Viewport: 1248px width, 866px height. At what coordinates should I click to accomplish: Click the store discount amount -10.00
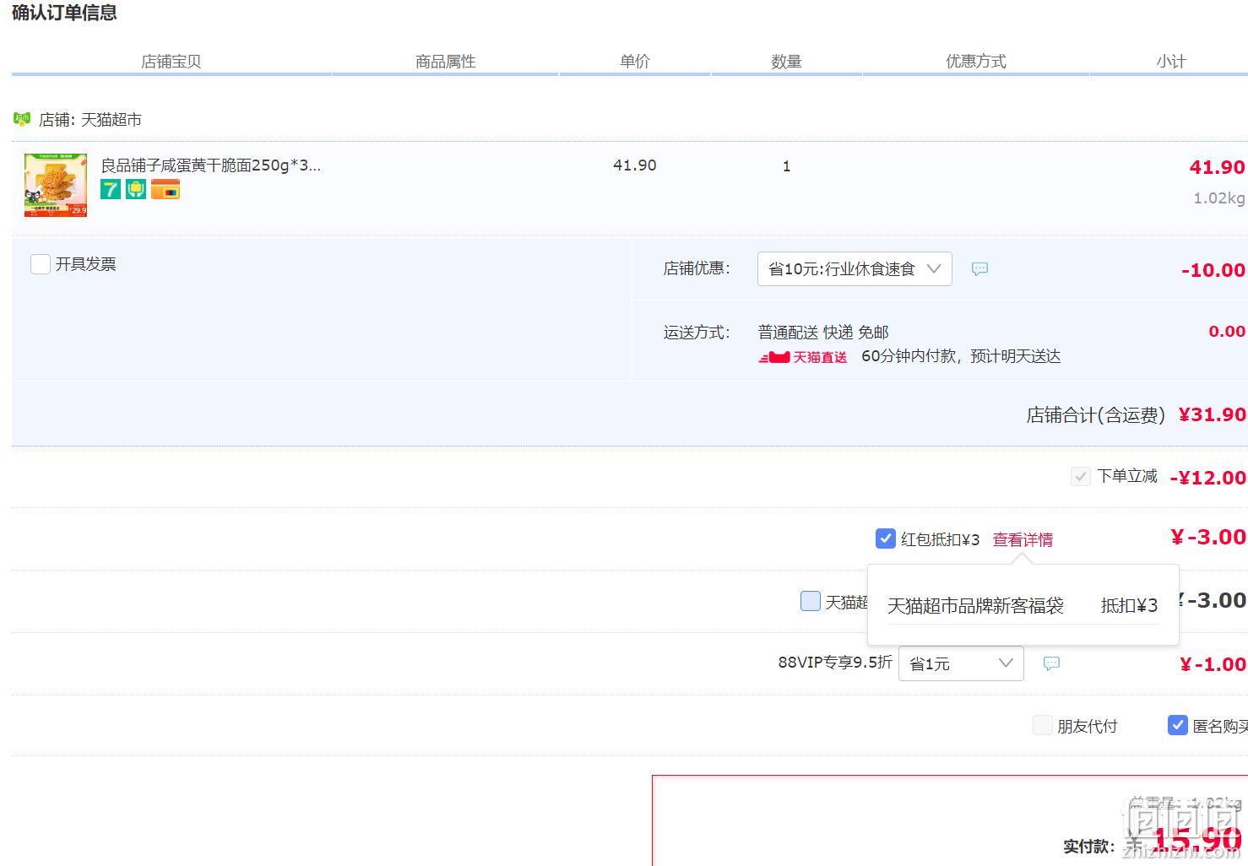(1213, 270)
